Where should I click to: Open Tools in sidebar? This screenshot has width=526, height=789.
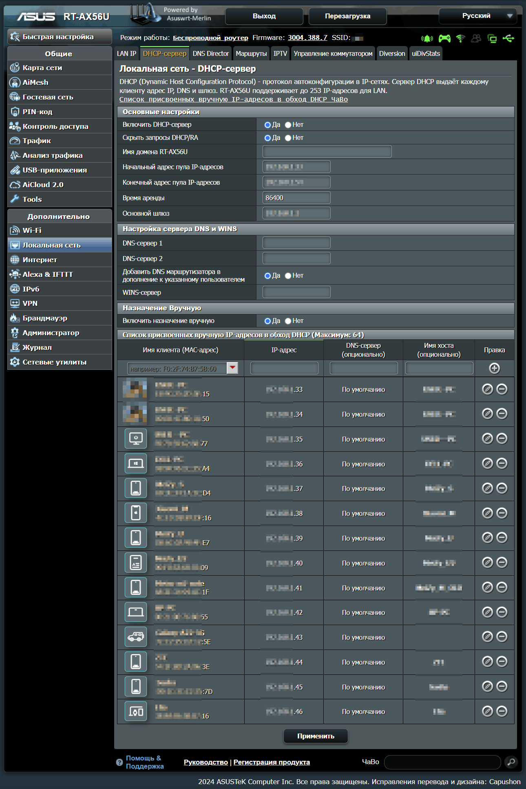(x=60, y=199)
